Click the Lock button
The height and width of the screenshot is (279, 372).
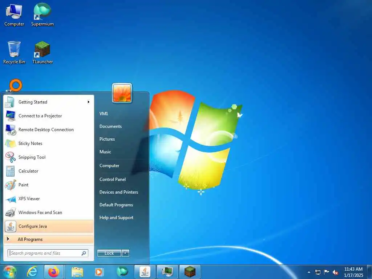(x=109, y=253)
